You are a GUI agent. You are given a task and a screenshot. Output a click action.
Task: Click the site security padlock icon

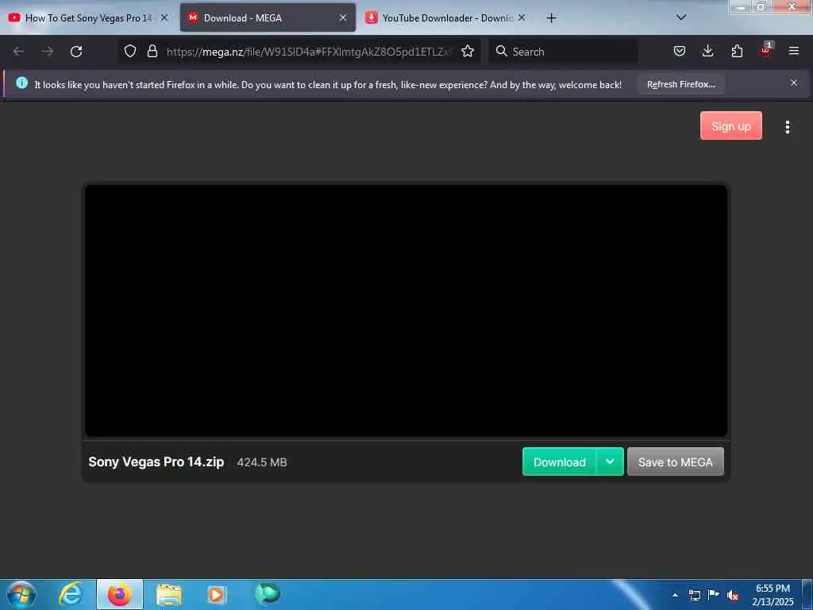click(x=152, y=51)
